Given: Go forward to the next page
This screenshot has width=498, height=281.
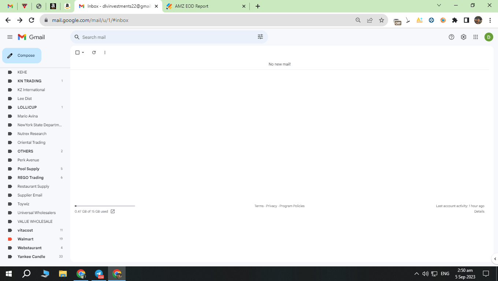Looking at the screenshot, I should pos(20,20).
